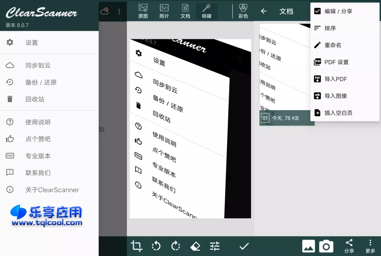The width and height of the screenshot is (381, 256).
Task: Click the gear icon beside 设置
Action: point(10,42)
